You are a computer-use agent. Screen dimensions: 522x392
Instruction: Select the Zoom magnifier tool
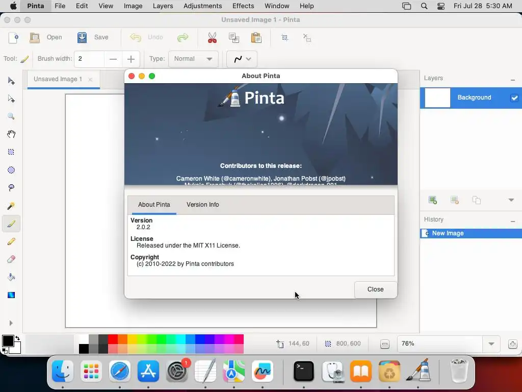click(x=11, y=116)
